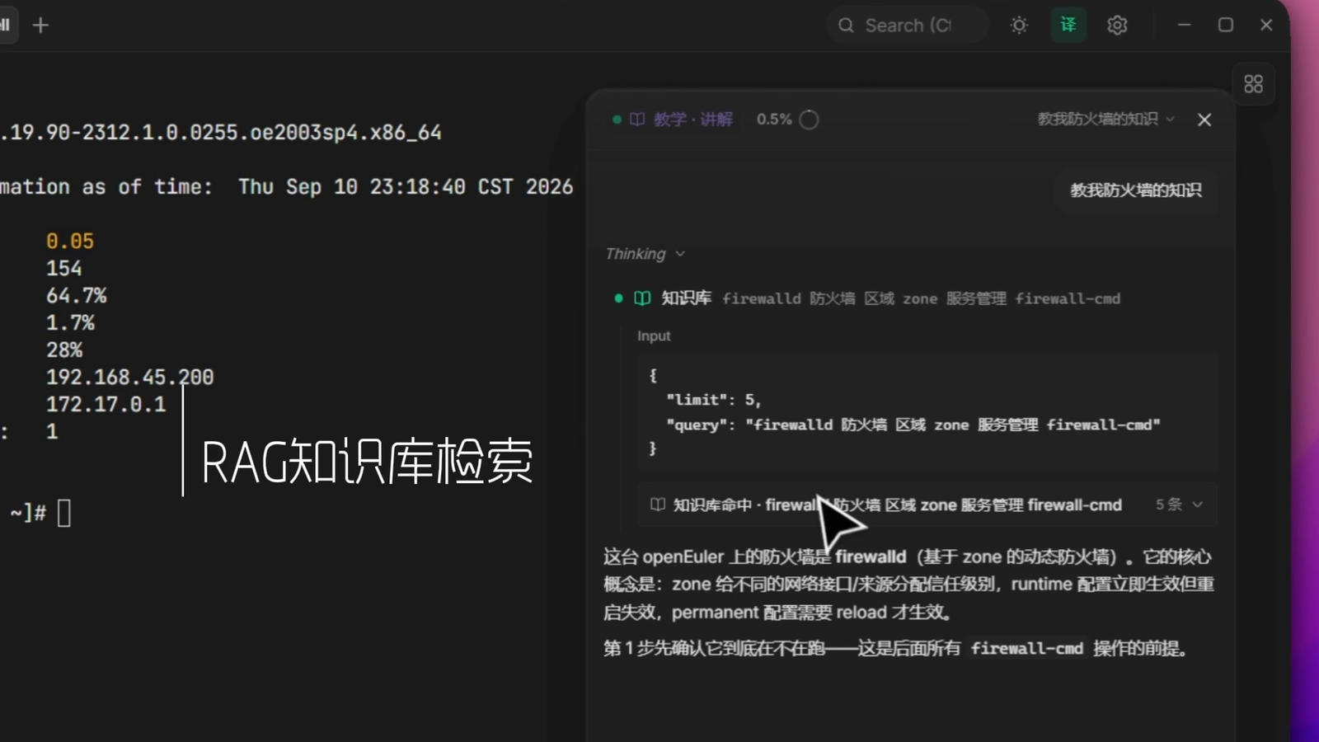Click the IP 192.168.45.200 in terminal
The width and height of the screenshot is (1319, 742).
click(x=129, y=378)
